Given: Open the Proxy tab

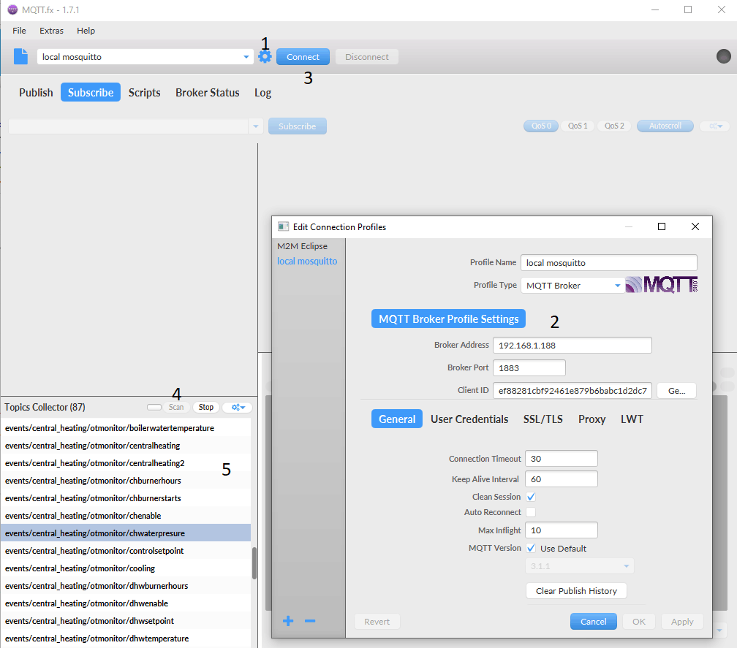Looking at the screenshot, I should 592,419.
